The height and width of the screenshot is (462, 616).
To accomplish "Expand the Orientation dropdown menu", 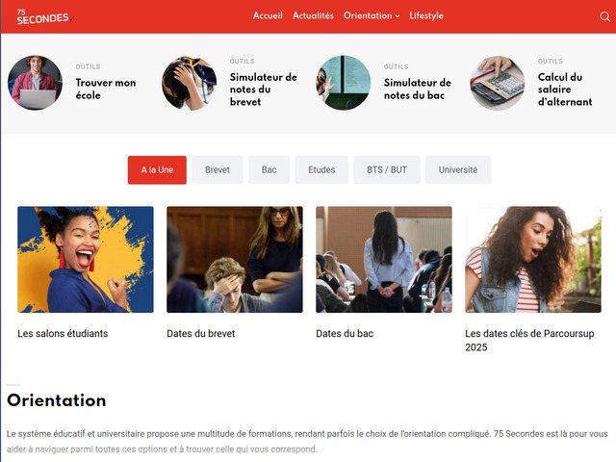I will tap(372, 15).
